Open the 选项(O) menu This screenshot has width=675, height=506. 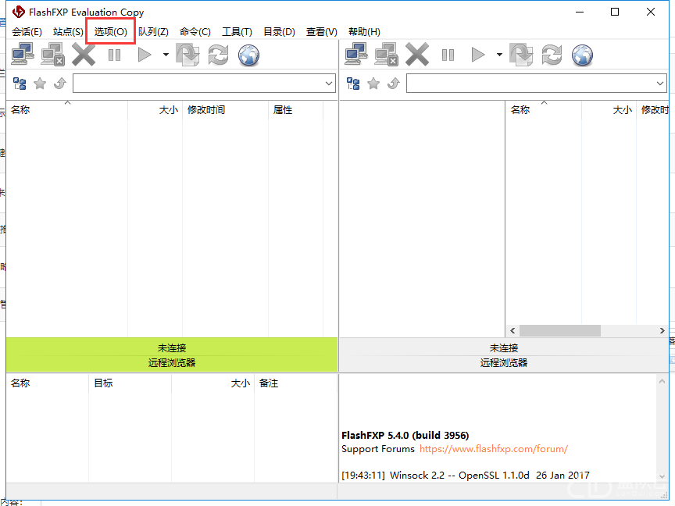(x=111, y=32)
